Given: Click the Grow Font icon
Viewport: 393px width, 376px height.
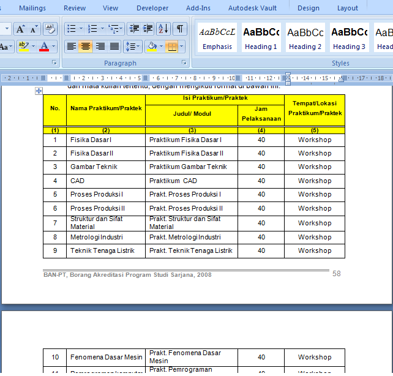Looking at the screenshot, I should pyautogui.click(x=21, y=29).
